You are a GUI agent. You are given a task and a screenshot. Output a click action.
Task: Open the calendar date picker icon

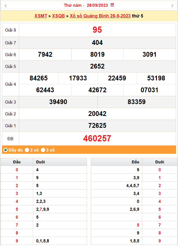coord(112,5)
